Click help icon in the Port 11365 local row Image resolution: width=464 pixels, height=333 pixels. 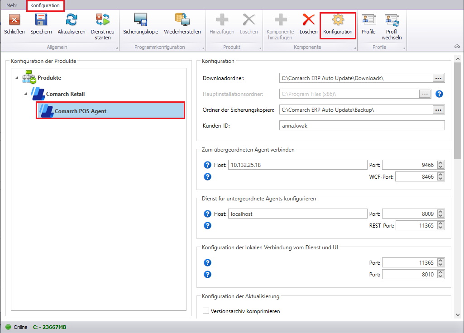point(207,262)
